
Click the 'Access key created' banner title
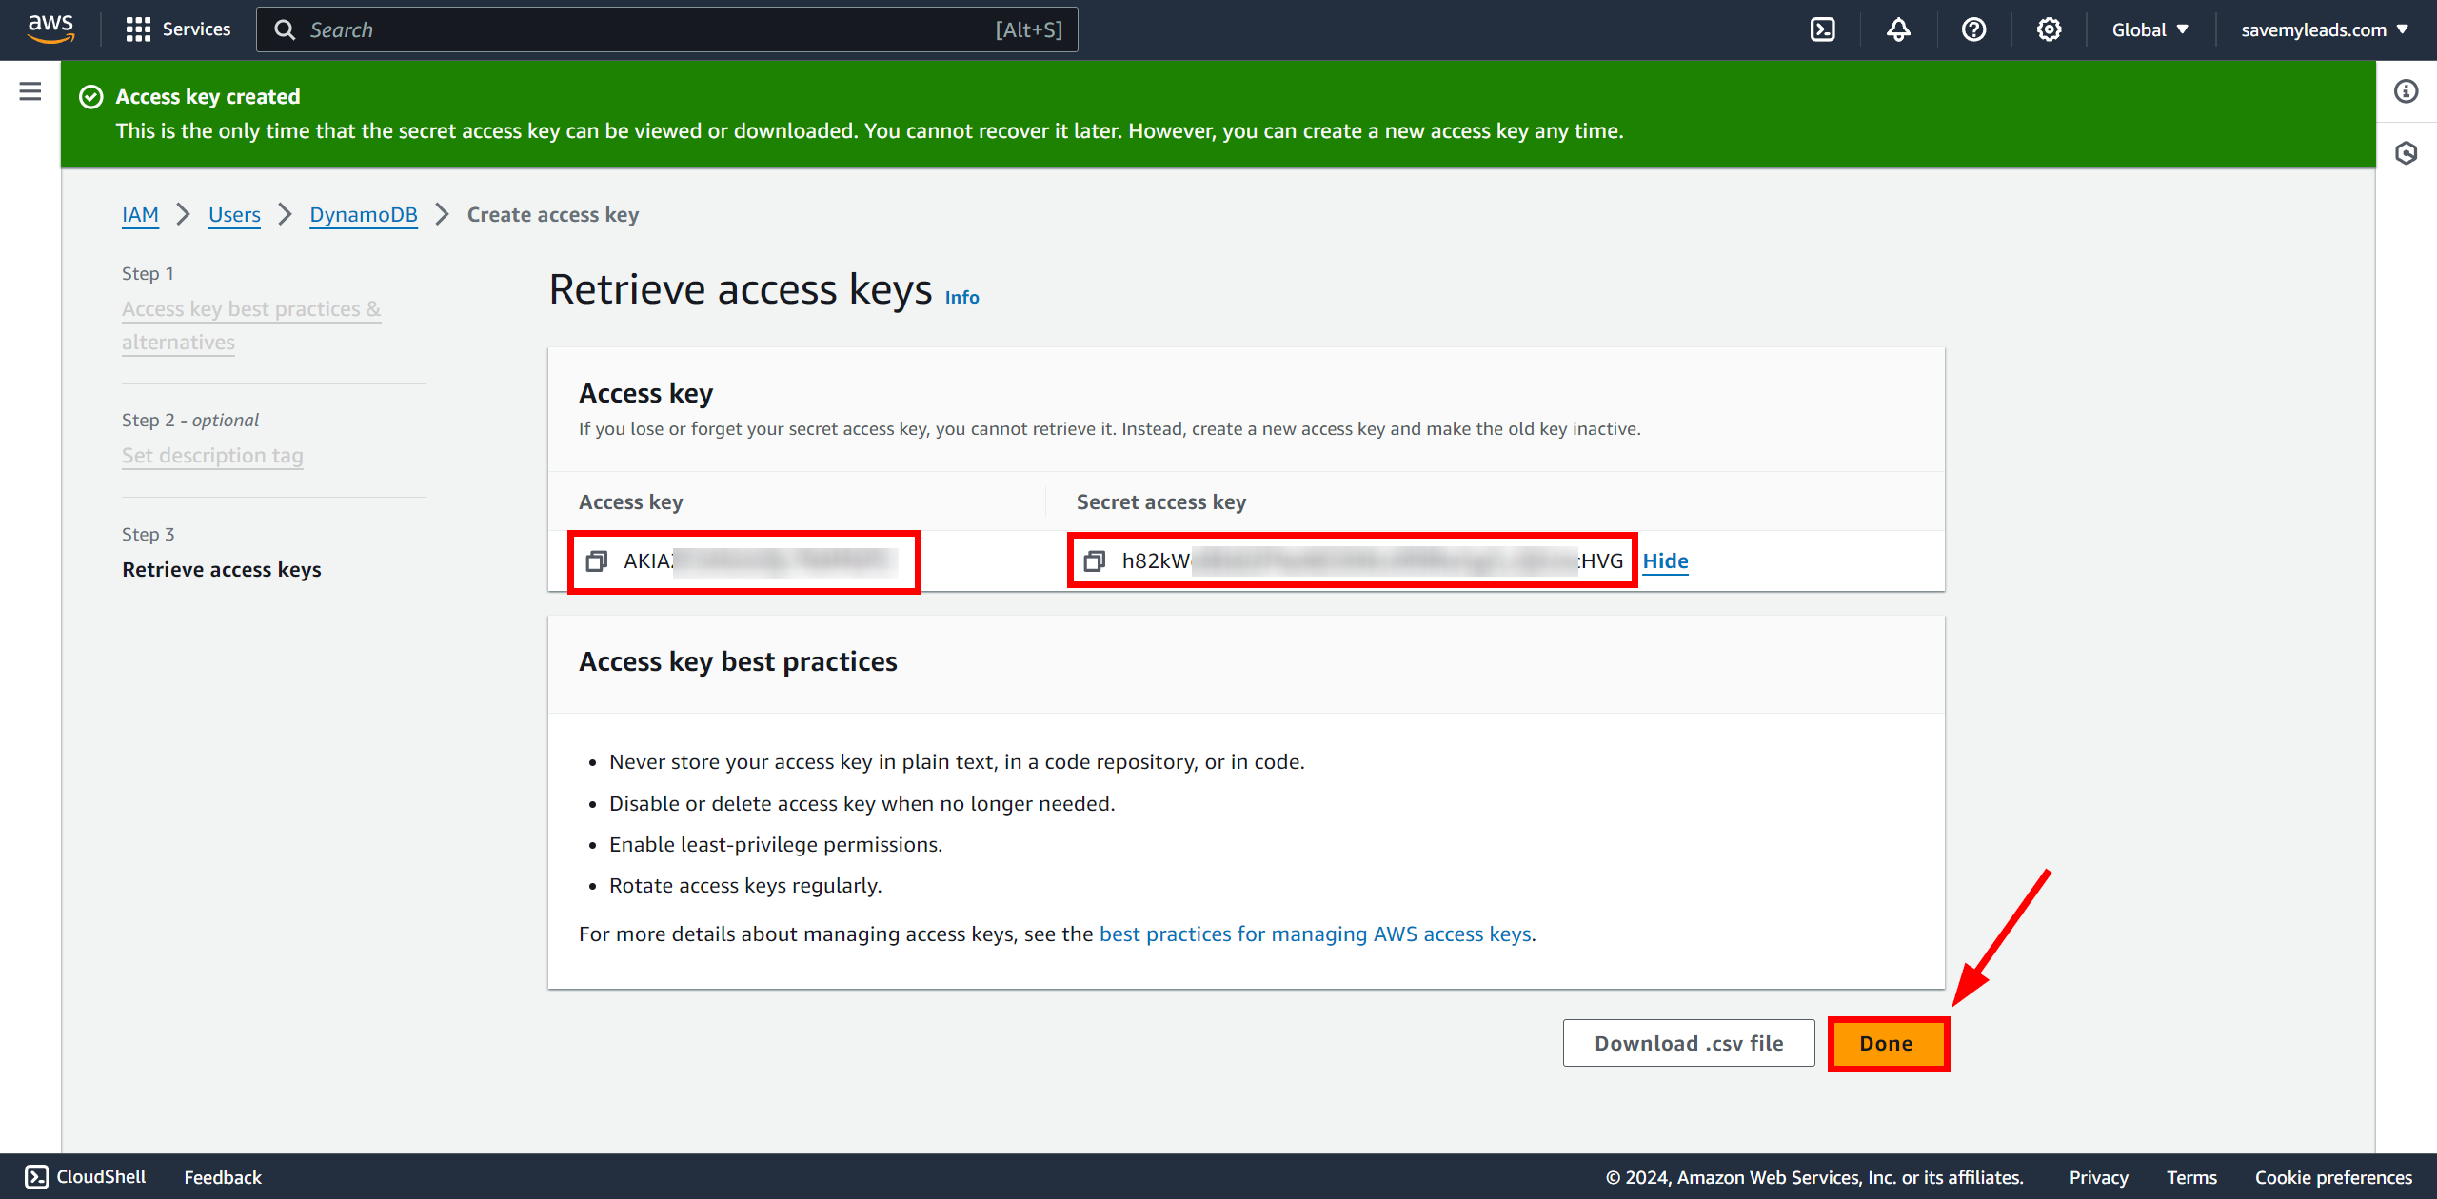click(208, 97)
